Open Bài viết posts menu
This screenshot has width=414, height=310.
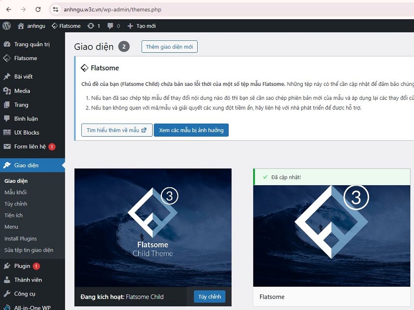click(23, 77)
